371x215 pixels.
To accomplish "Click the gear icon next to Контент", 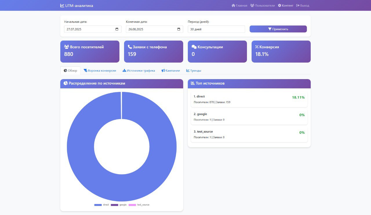I will (x=279, y=6).
